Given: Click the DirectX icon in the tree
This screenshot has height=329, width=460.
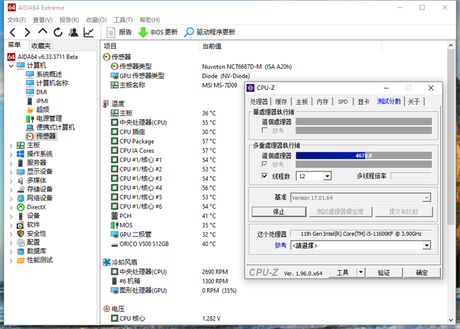Looking at the screenshot, I should tap(20, 207).
